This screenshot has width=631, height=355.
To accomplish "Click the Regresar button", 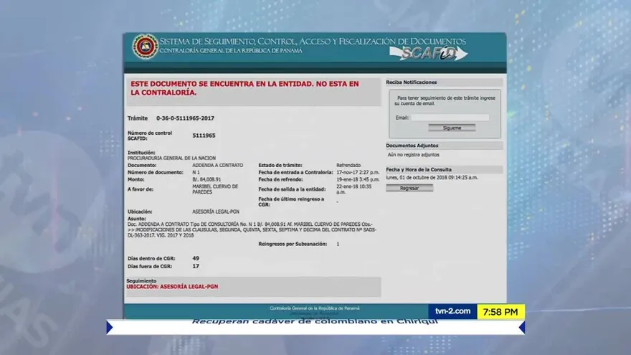I will (x=409, y=188).
